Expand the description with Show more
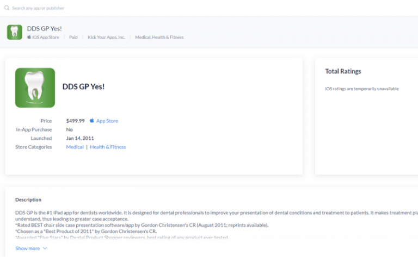Viewport: 418px width, 261px height. pyautogui.click(x=28, y=248)
